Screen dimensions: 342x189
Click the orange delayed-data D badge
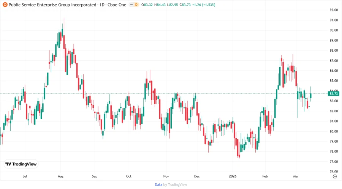(136, 5)
